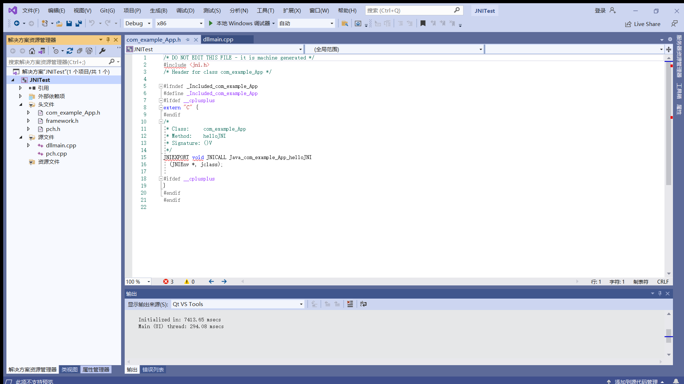Toggle word wrap in the Output panel
Image resolution: width=684 pixels, height=384 pixels.
click(x=363, y=304)
